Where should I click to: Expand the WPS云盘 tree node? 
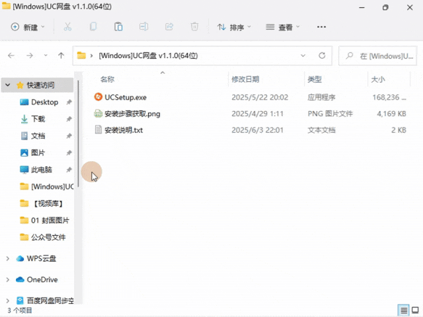click(7, 259)
